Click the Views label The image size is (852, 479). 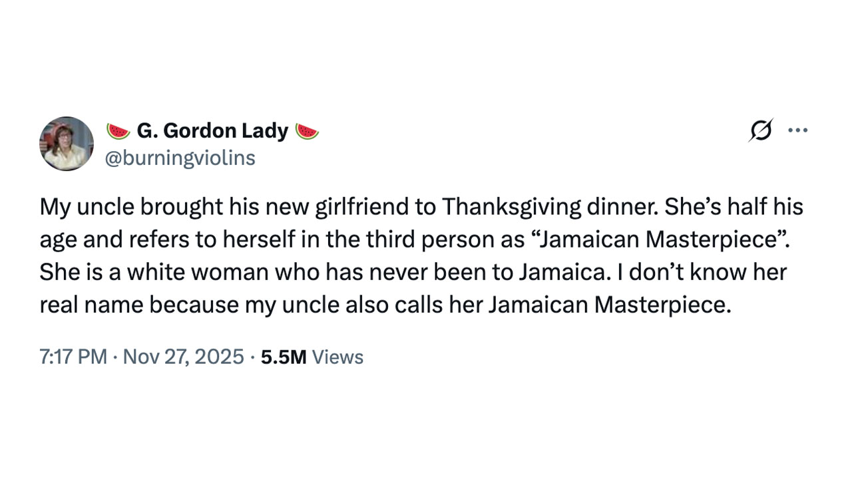(337, 357)
